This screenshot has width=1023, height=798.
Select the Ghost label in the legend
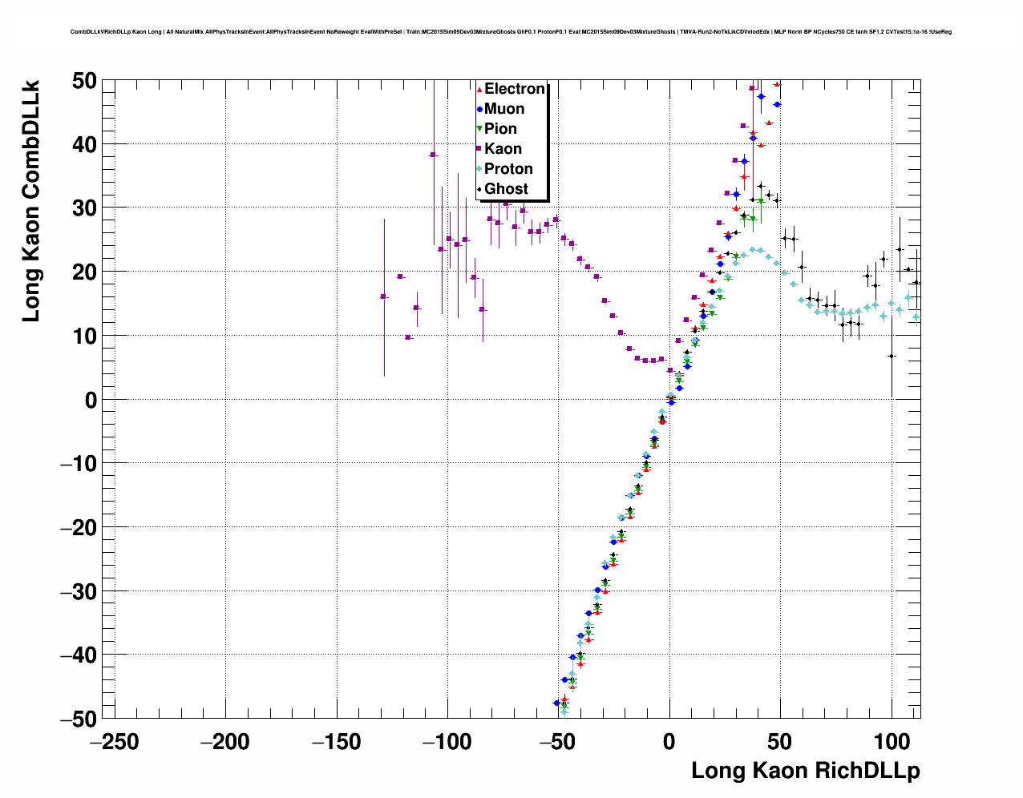pos(506,189)
